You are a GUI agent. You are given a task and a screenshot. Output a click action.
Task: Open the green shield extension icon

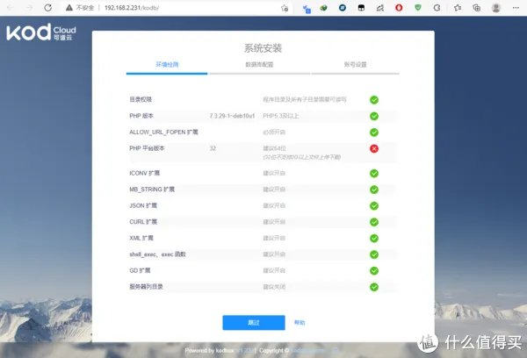[418, 7]
